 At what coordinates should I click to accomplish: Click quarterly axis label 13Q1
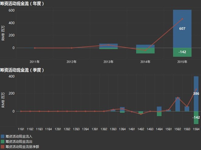click(x=95, y=129)
